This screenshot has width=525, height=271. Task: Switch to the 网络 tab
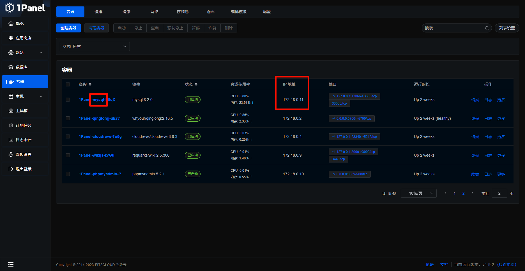(155, 12)
